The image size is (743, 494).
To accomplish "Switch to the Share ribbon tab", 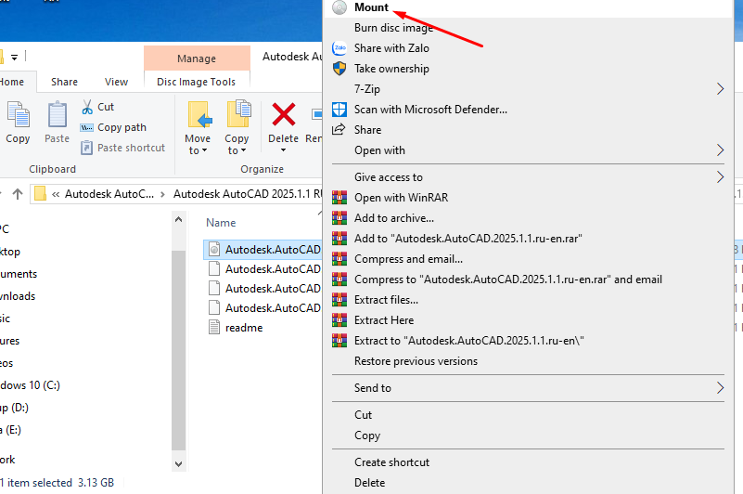I will point(64,82).
